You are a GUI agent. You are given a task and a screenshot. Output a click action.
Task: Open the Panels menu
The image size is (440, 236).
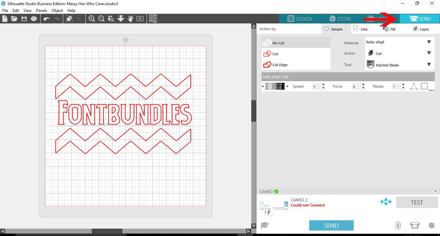tap(42, 11)
